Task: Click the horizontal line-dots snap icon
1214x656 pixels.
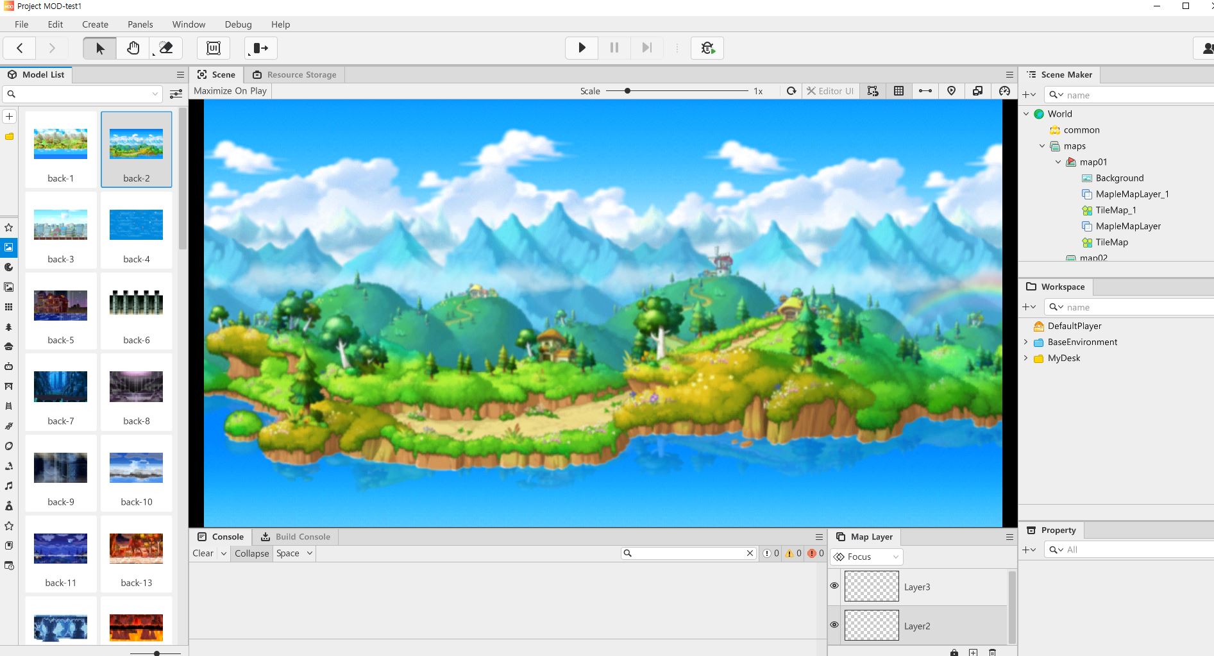Action: coord(925,91)
